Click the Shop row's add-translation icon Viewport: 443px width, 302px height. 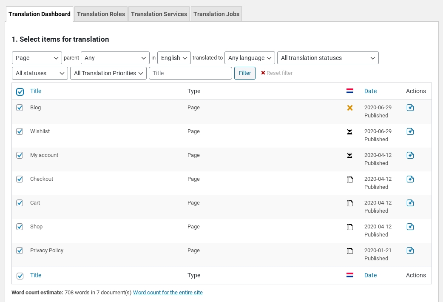(410, 227)
